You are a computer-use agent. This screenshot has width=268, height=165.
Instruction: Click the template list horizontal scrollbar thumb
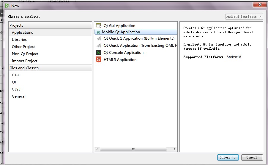pyautogui.click(x=133, y=149)
